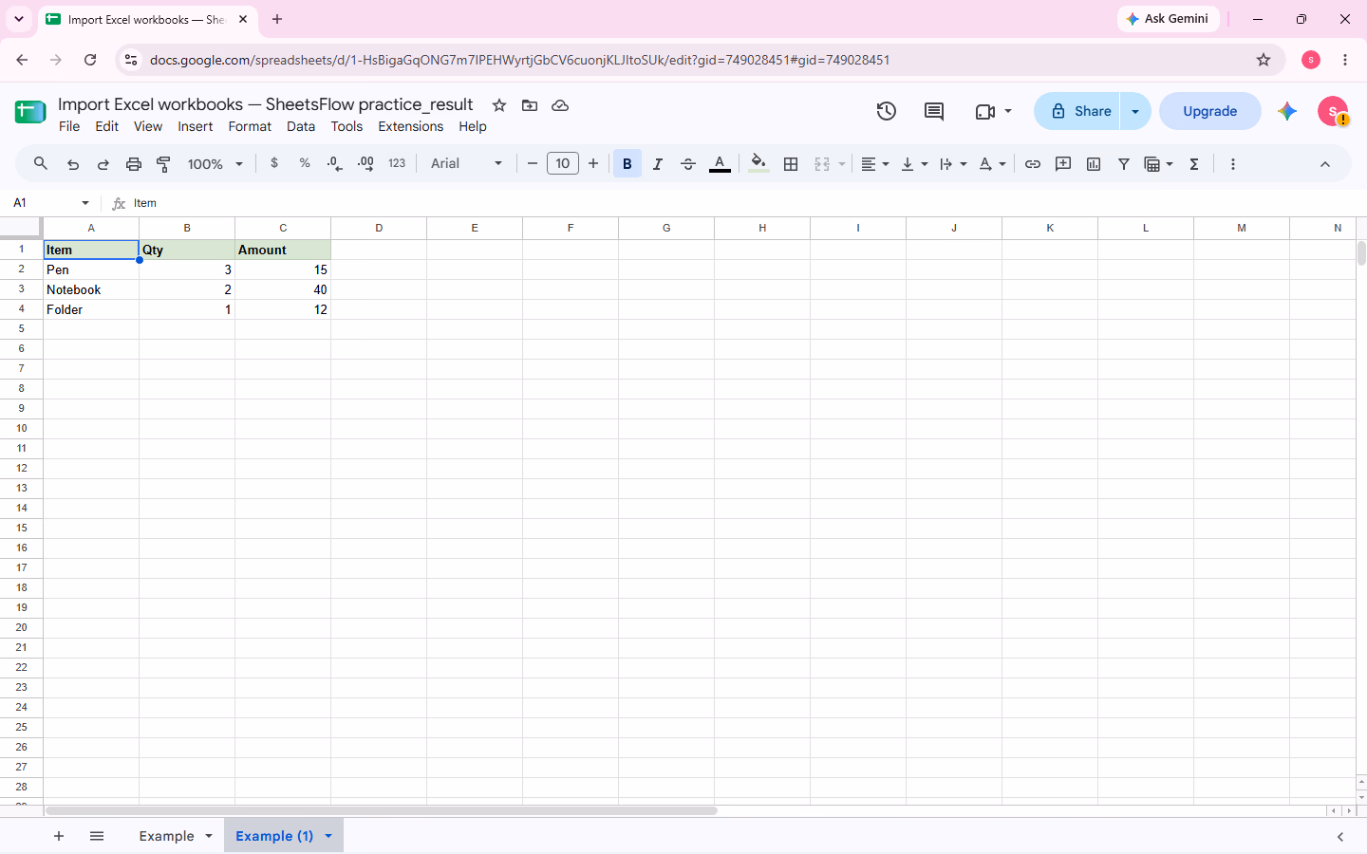Switch to the Example sheet tab

(x=166, y=836)
